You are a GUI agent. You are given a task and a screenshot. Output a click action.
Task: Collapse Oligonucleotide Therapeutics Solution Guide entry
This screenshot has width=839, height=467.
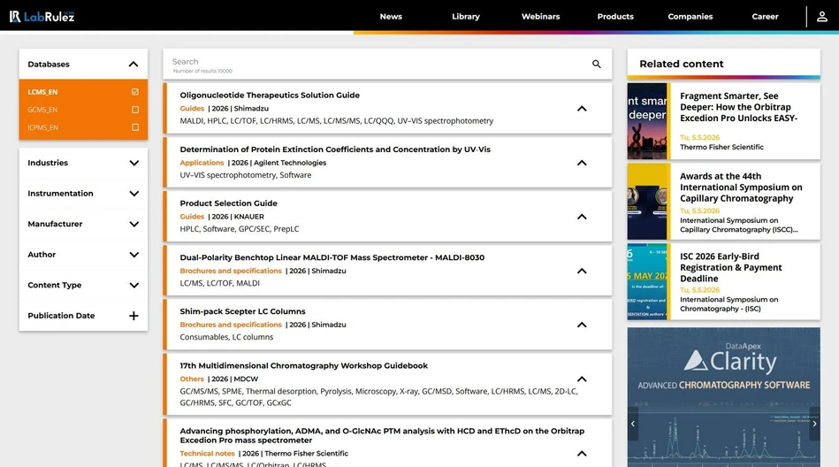click(x=582, y=108)
